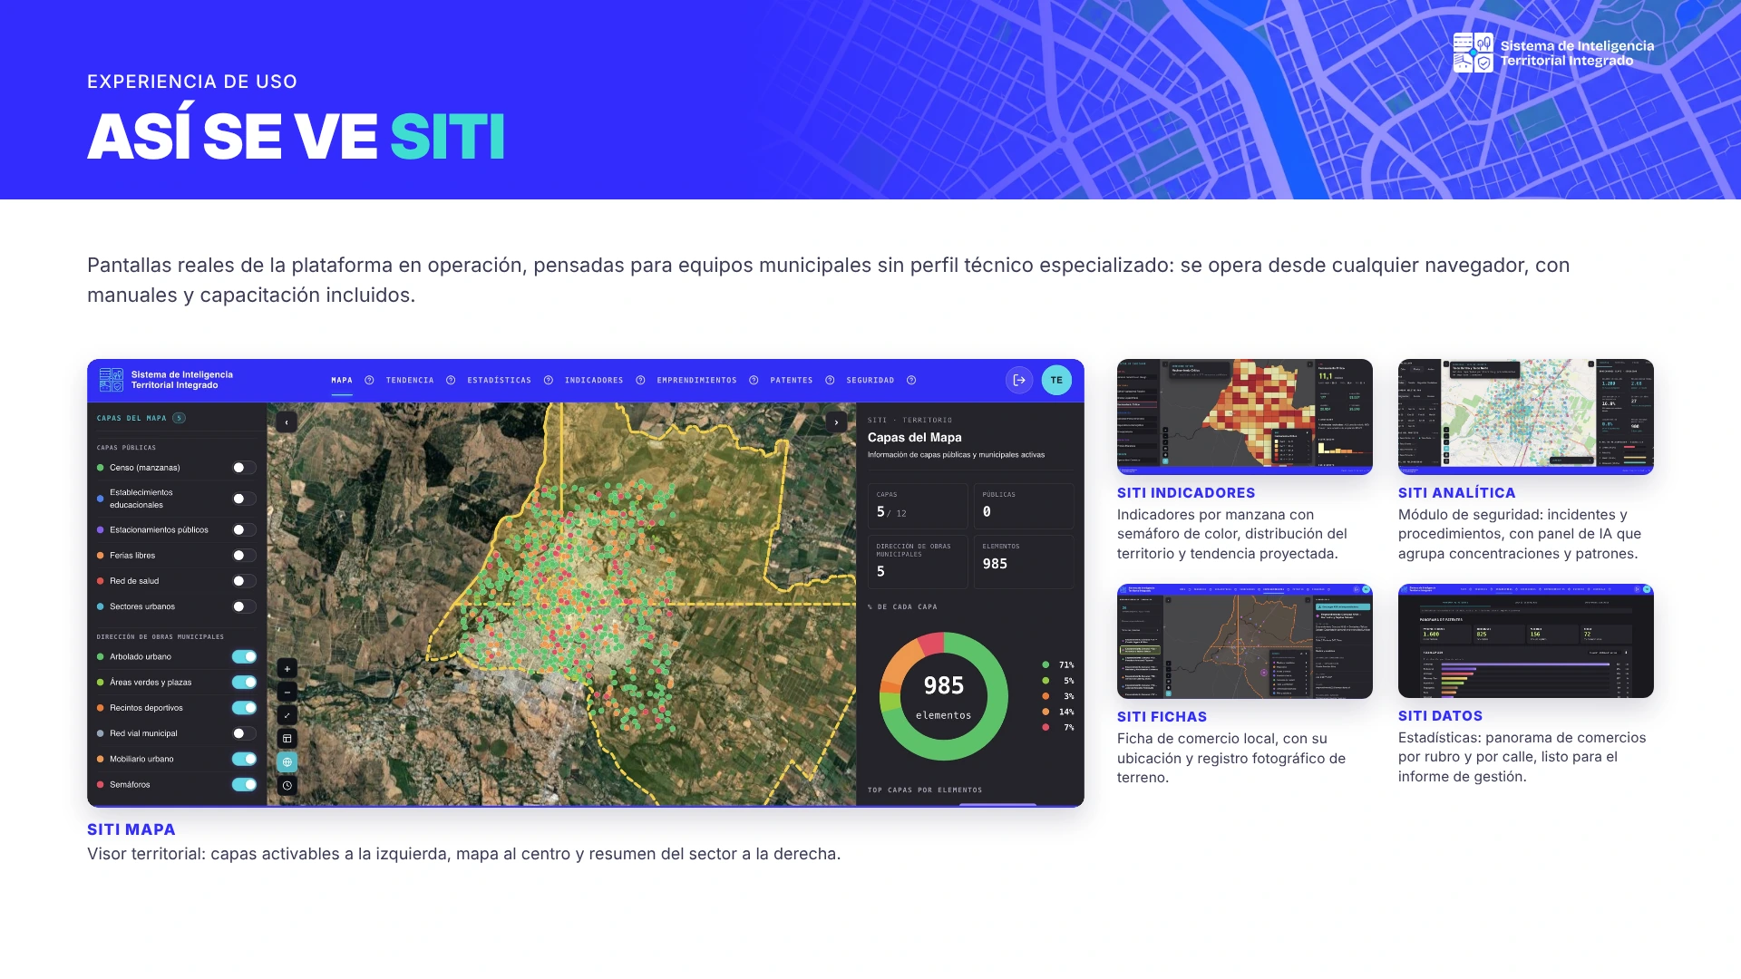Enable the Red vial municipal layer
This screenshot has height=979, width=1741.
[244, 733]
